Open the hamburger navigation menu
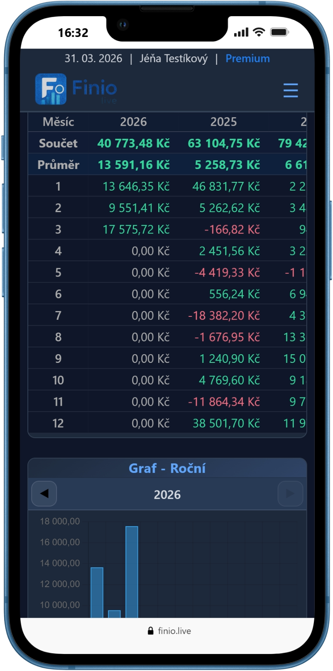The image size is (333, 671). tap(290, 90)
